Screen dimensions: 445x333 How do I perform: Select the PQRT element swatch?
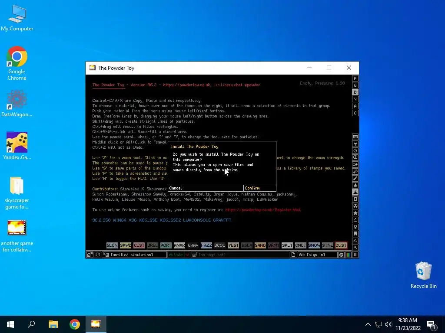coord(166,245)
